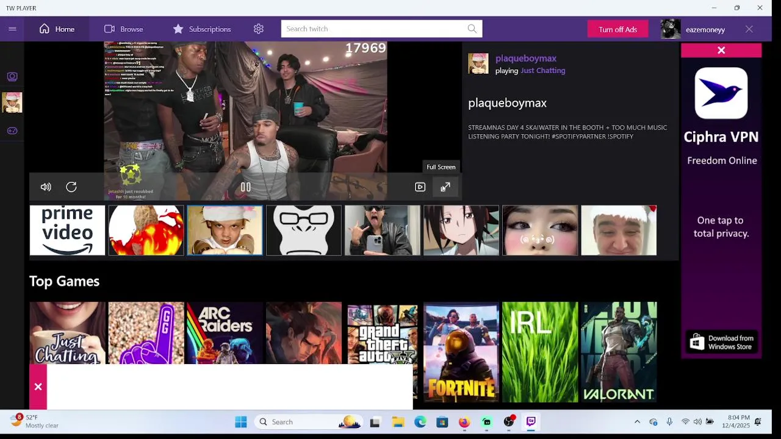
Task: Open the Fortnite game tile
Action: click(461, 352)
